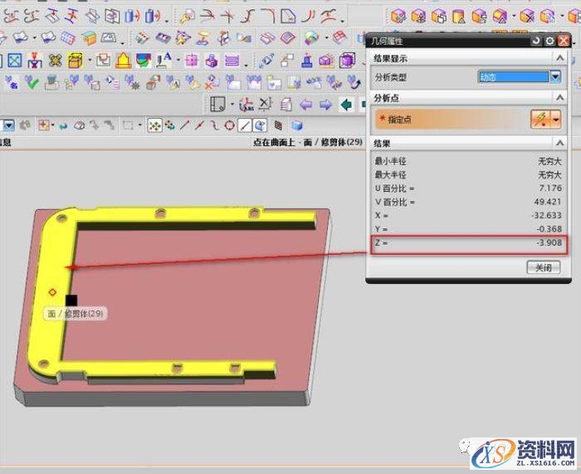Click the text stamp 'A' icon
This screenshot has height=474, width=581.
(x=164, y=60)
